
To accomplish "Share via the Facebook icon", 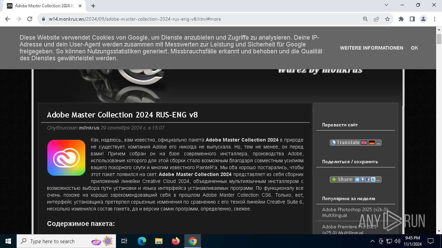I will pyautogui.click(x=368, y=179).
